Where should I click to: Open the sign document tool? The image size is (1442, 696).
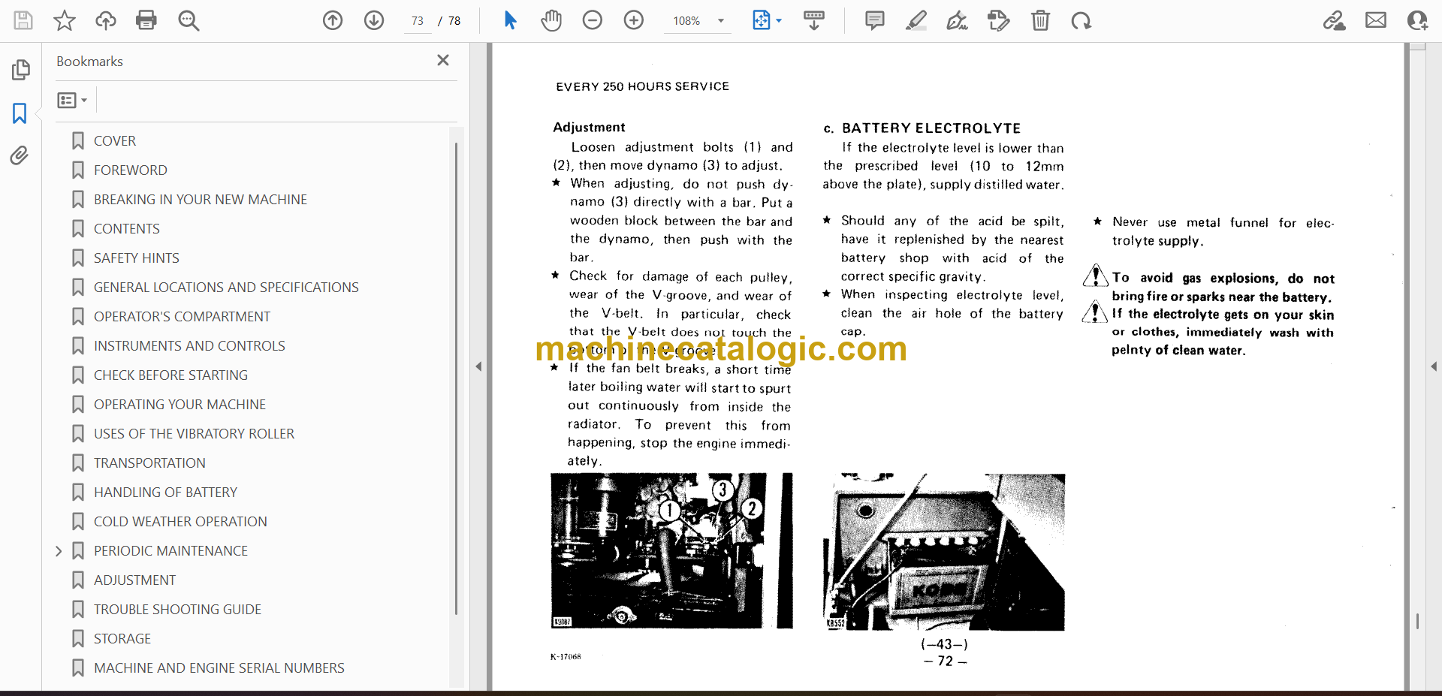click(x=958, y=20)
